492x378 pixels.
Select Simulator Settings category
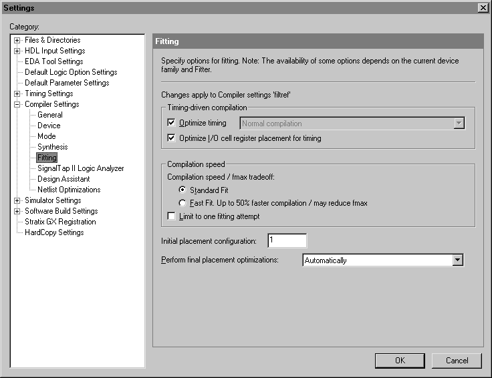pyautogui.click(x=53, y=200)
